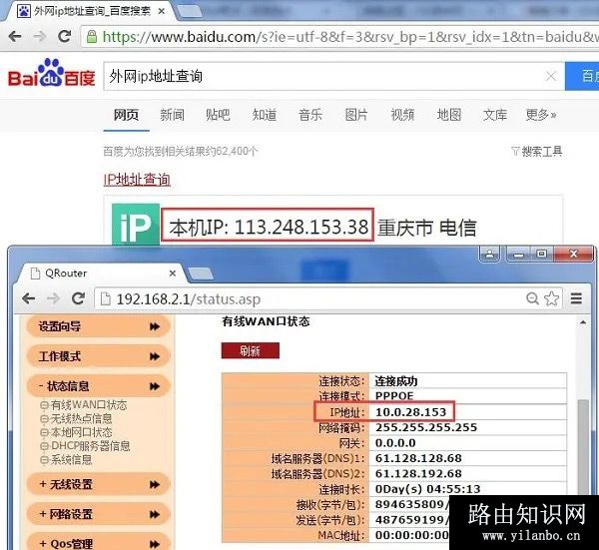Click the green padlock in Baidu address bar
The width and height of the screenshot is (599, 550).
(x=91, y=37)
